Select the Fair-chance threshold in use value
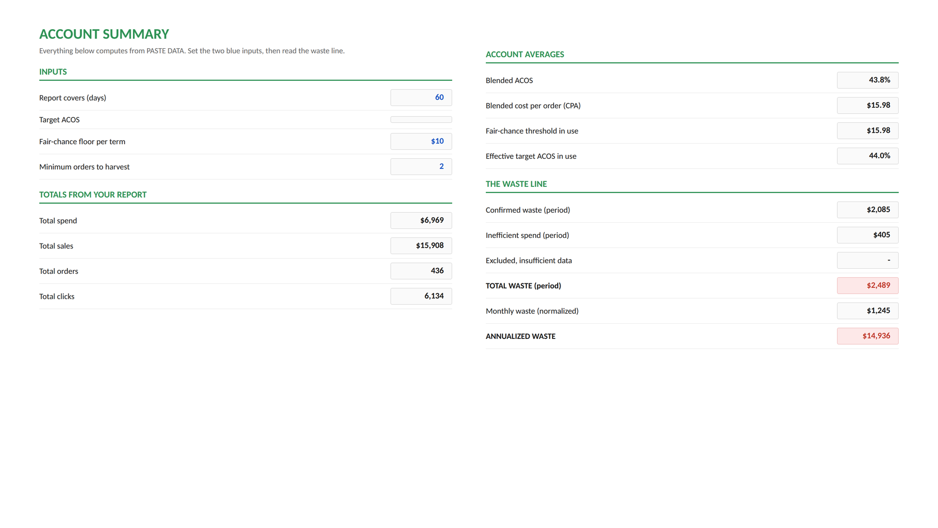The width and height of the screenshot is (938, 528). (x=867, y=131)
